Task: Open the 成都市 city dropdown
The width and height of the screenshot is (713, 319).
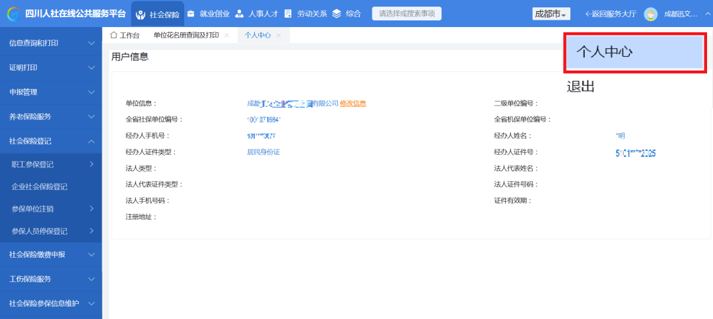Action: click(x=551, y=14)
